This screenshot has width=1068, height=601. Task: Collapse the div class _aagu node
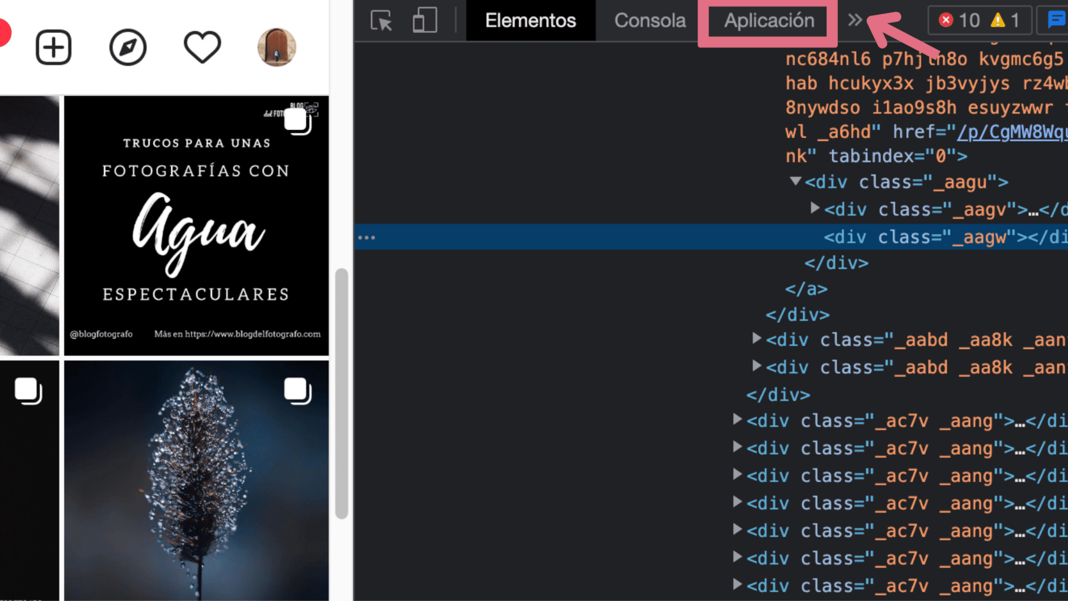[x=795, y=181]
